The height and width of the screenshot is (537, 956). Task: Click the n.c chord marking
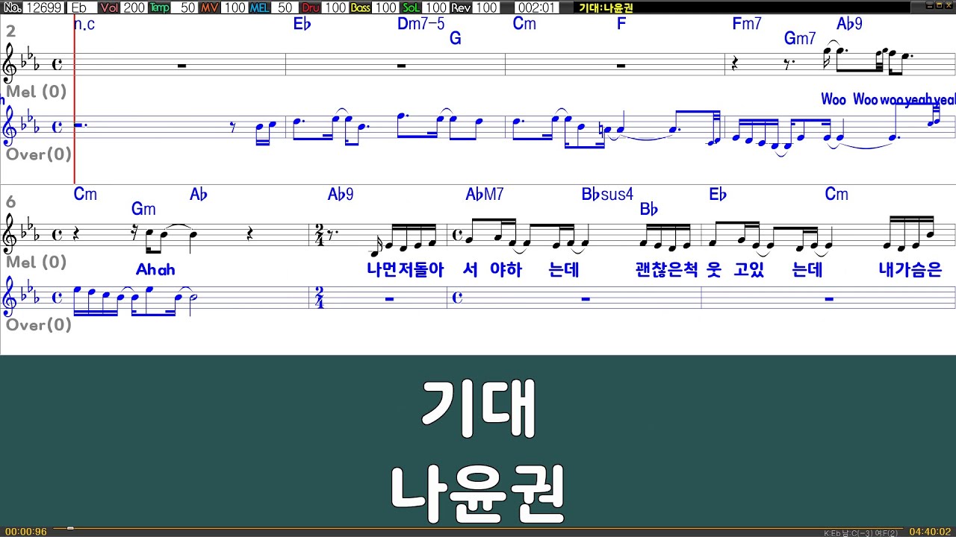[x=84, y=24]
